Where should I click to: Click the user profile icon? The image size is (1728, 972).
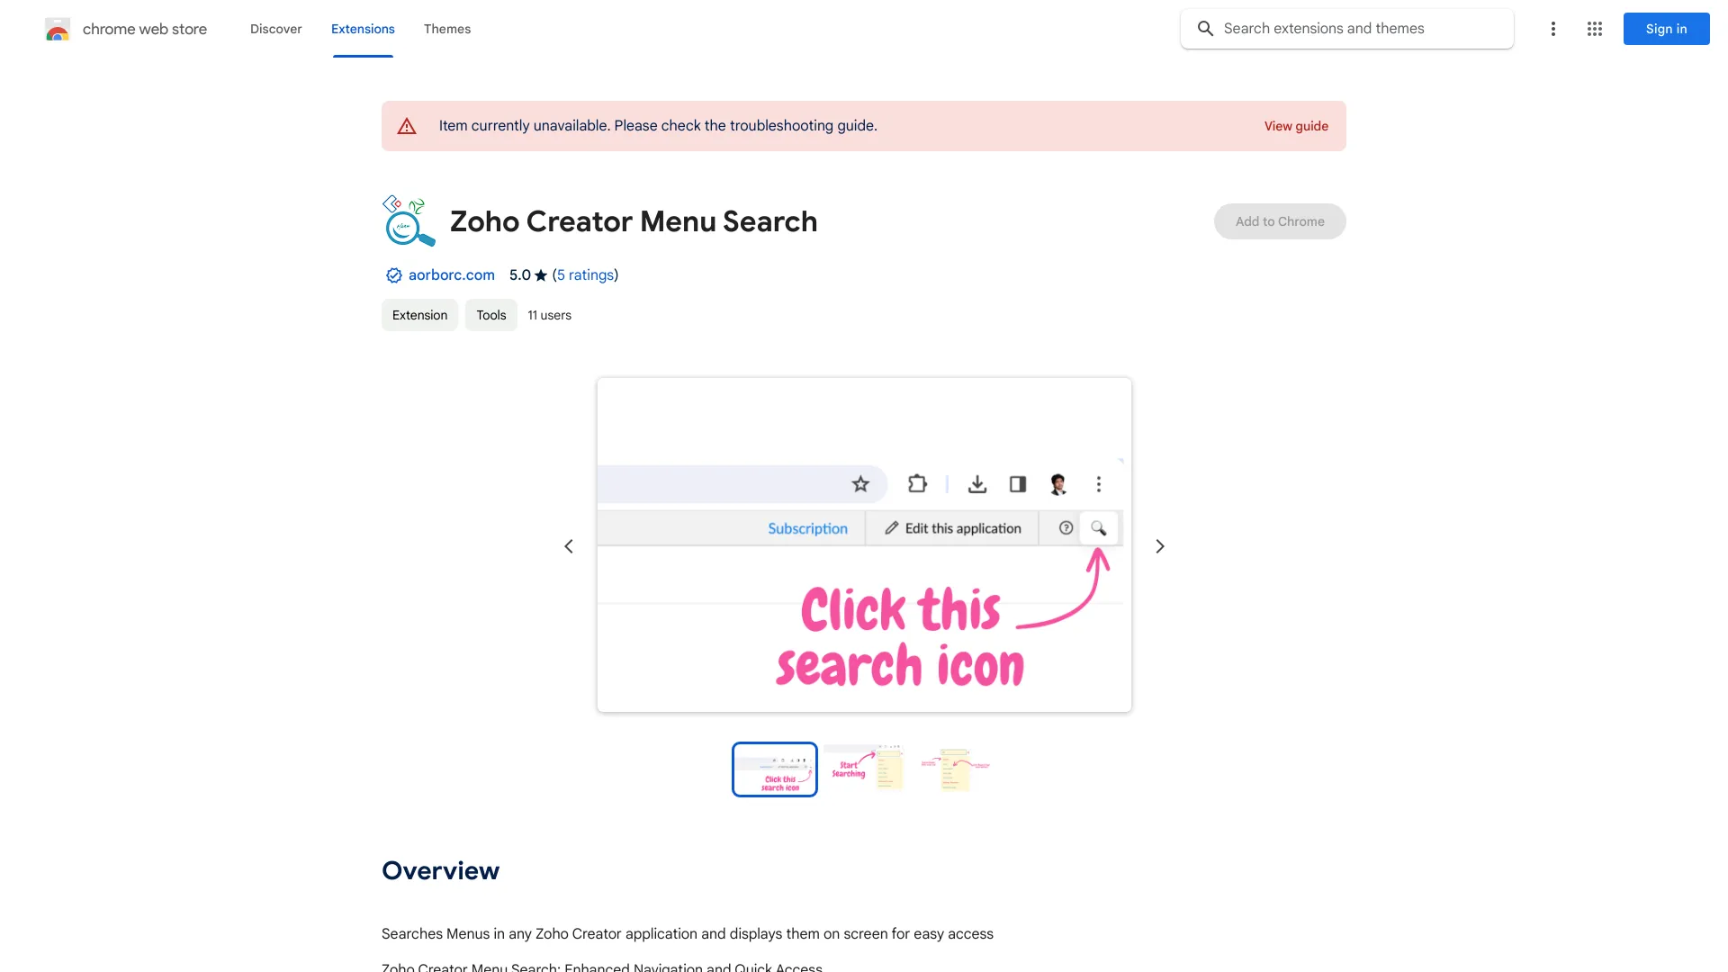click(x=1057, y=483)
